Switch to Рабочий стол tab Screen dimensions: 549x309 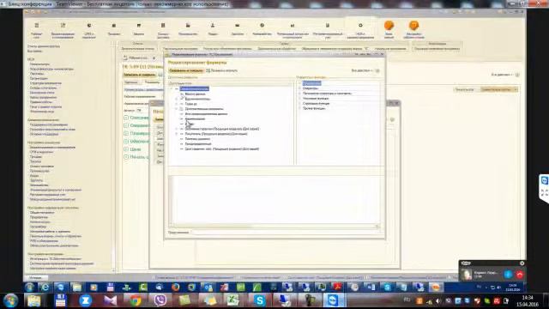pos(138,58)
